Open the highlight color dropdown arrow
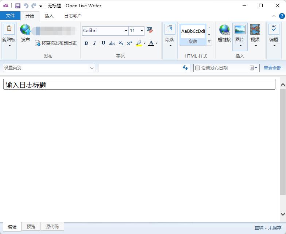This screenshot has width=286, height=234. pos(144,43)
